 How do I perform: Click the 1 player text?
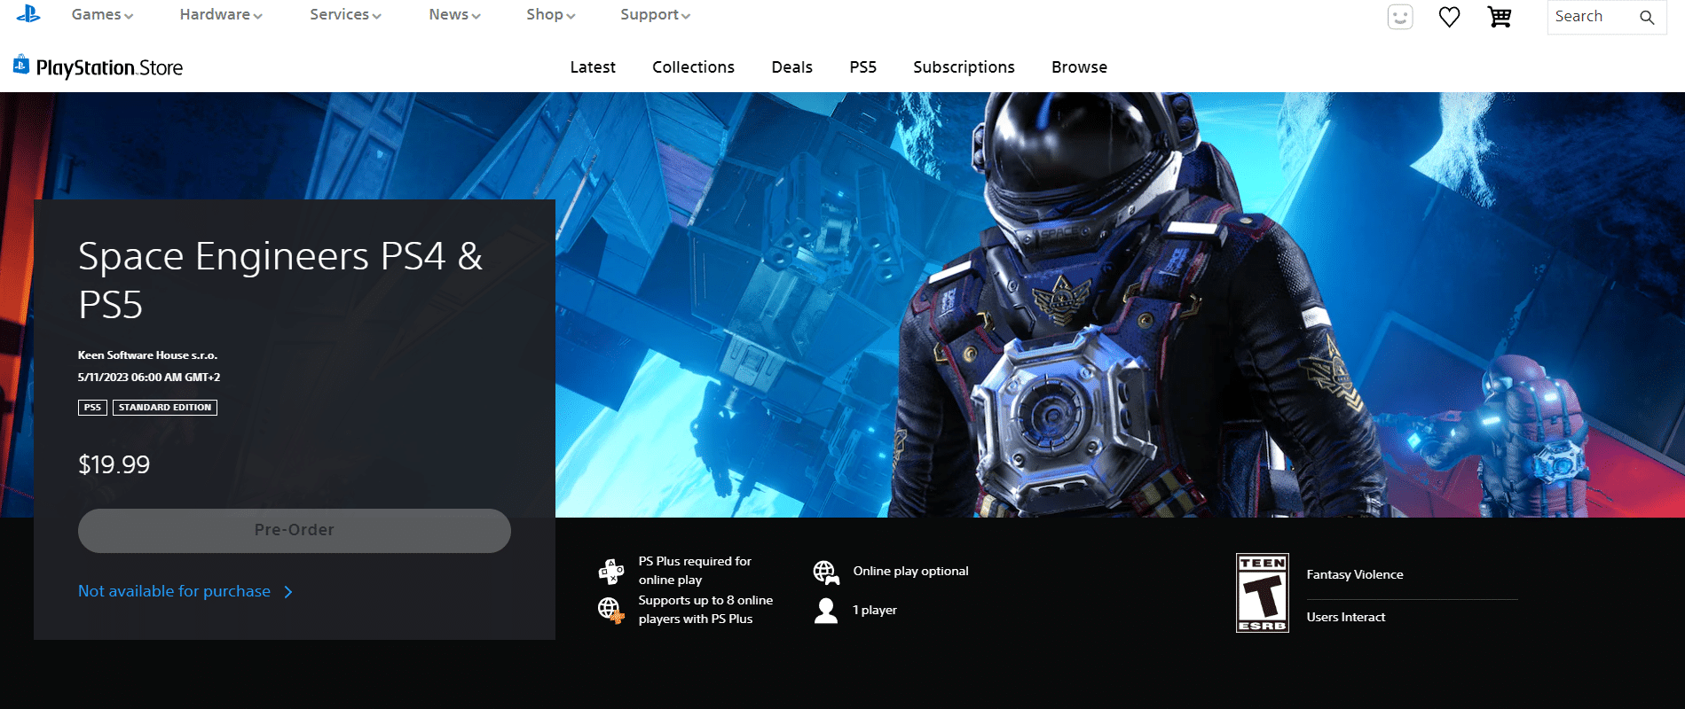pyautogui.click(x=875, y=611)
